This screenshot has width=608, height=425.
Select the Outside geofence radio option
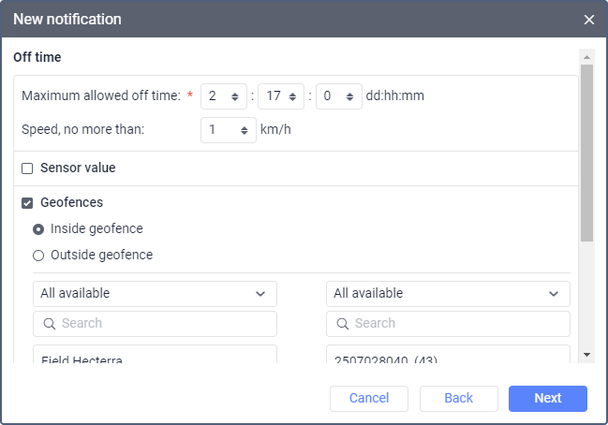[x=38, y=255]
